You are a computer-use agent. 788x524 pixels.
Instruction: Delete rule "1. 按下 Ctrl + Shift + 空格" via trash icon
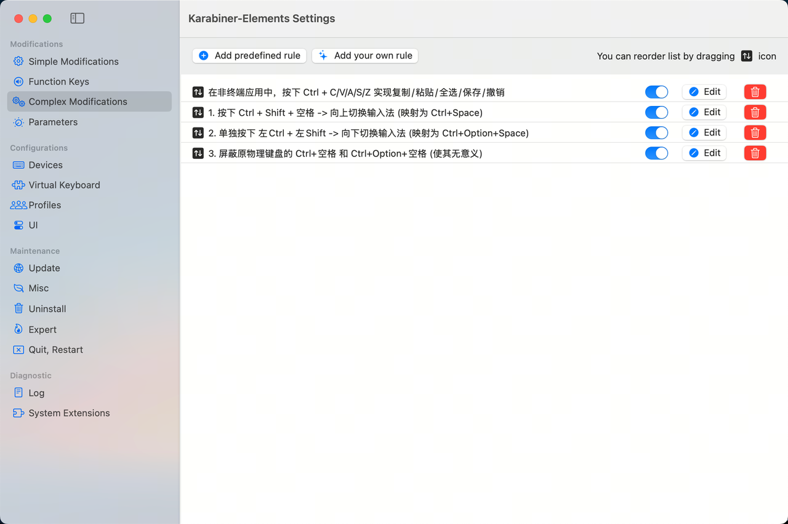pos(755,112)
